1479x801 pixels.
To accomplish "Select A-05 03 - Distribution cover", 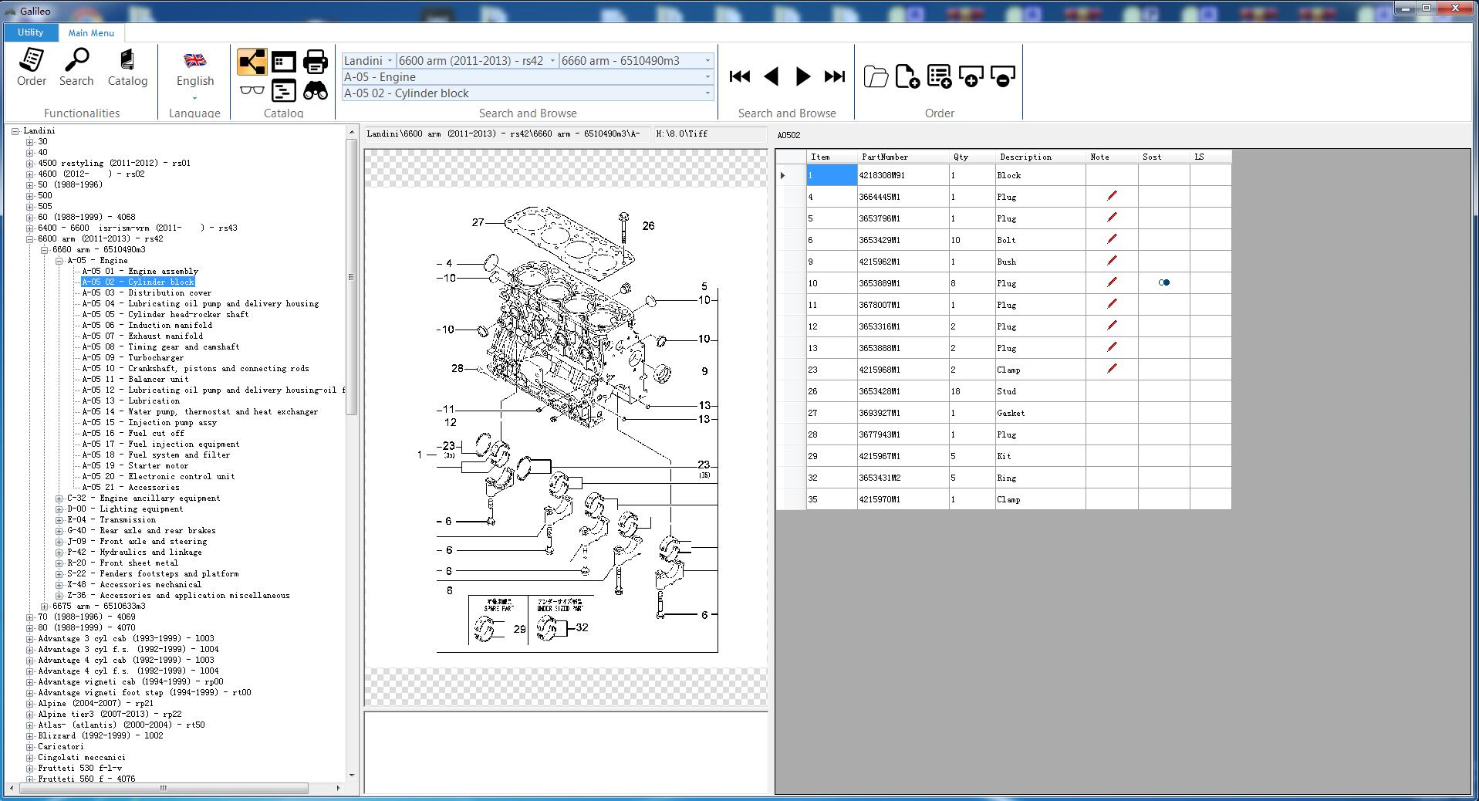I will tap(147, 292).
